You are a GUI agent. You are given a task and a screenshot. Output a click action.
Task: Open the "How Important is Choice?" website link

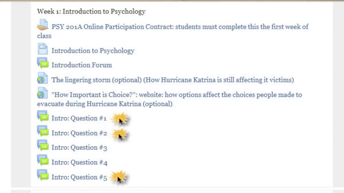[177, 95]
